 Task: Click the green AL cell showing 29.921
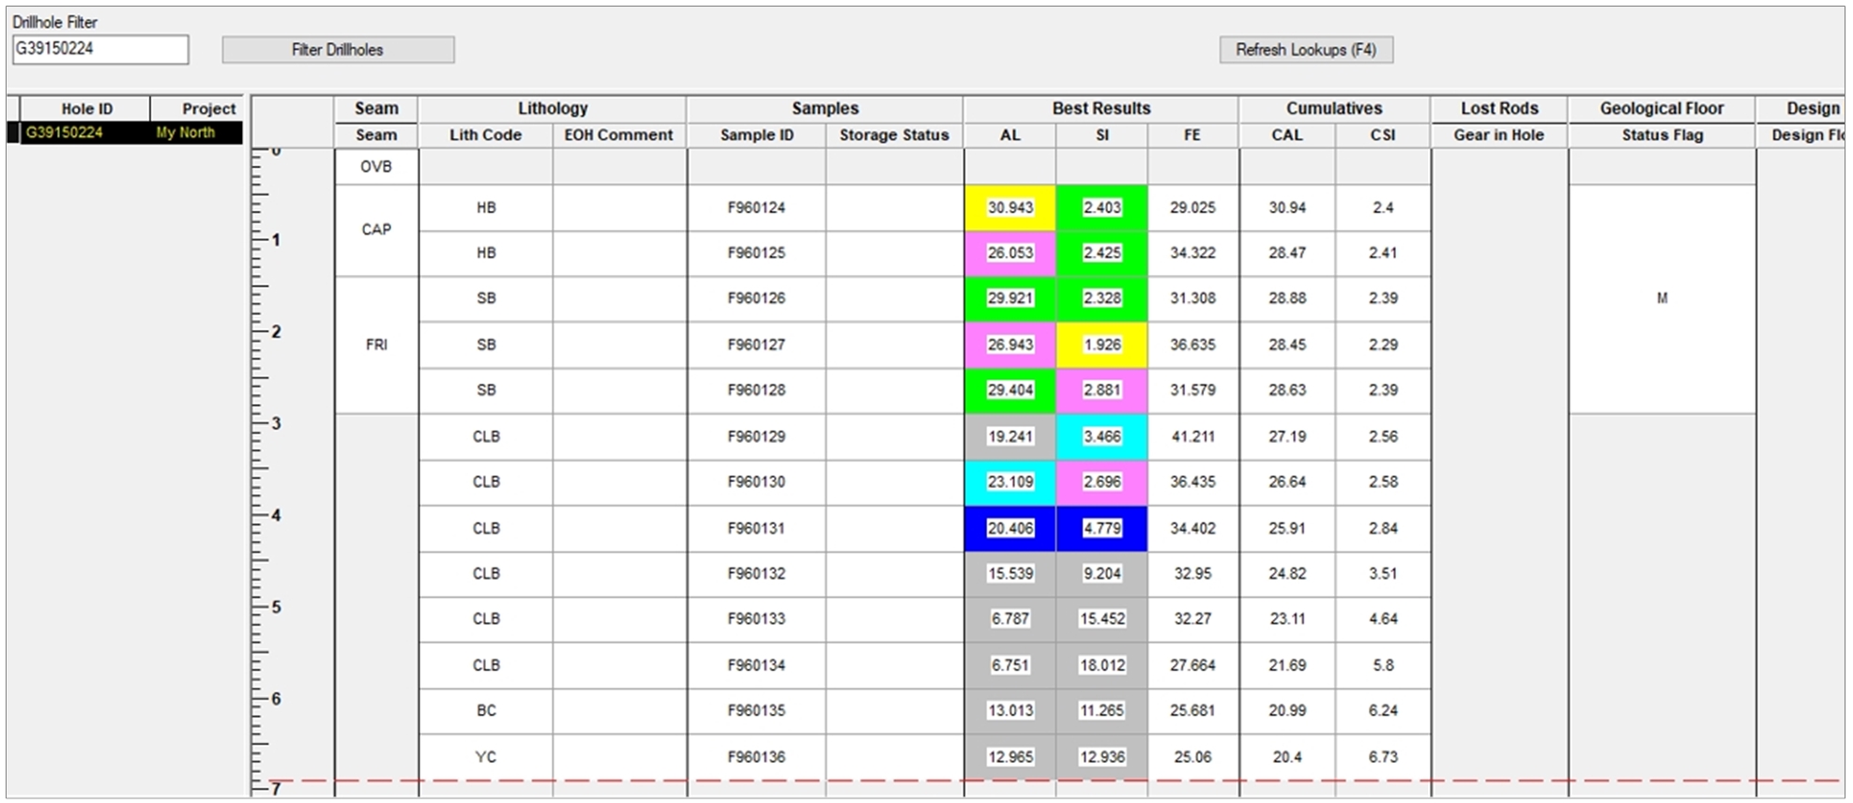click(1010, 298)
